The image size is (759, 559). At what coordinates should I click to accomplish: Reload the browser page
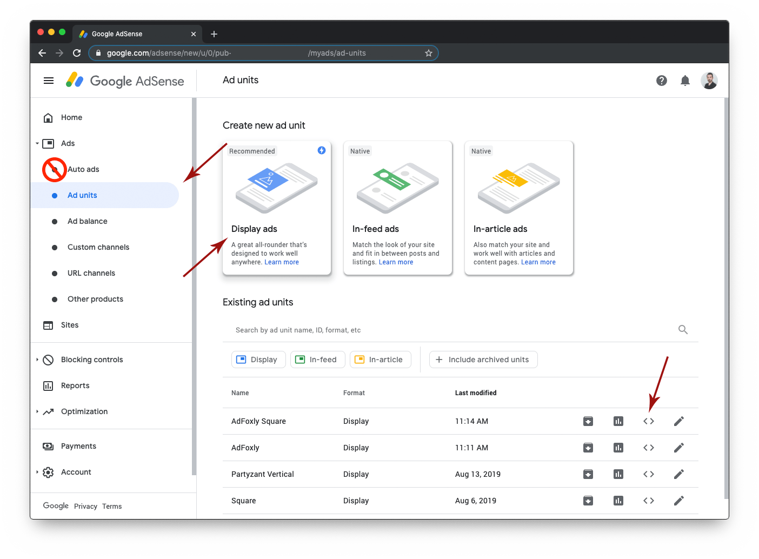point(77,53)
